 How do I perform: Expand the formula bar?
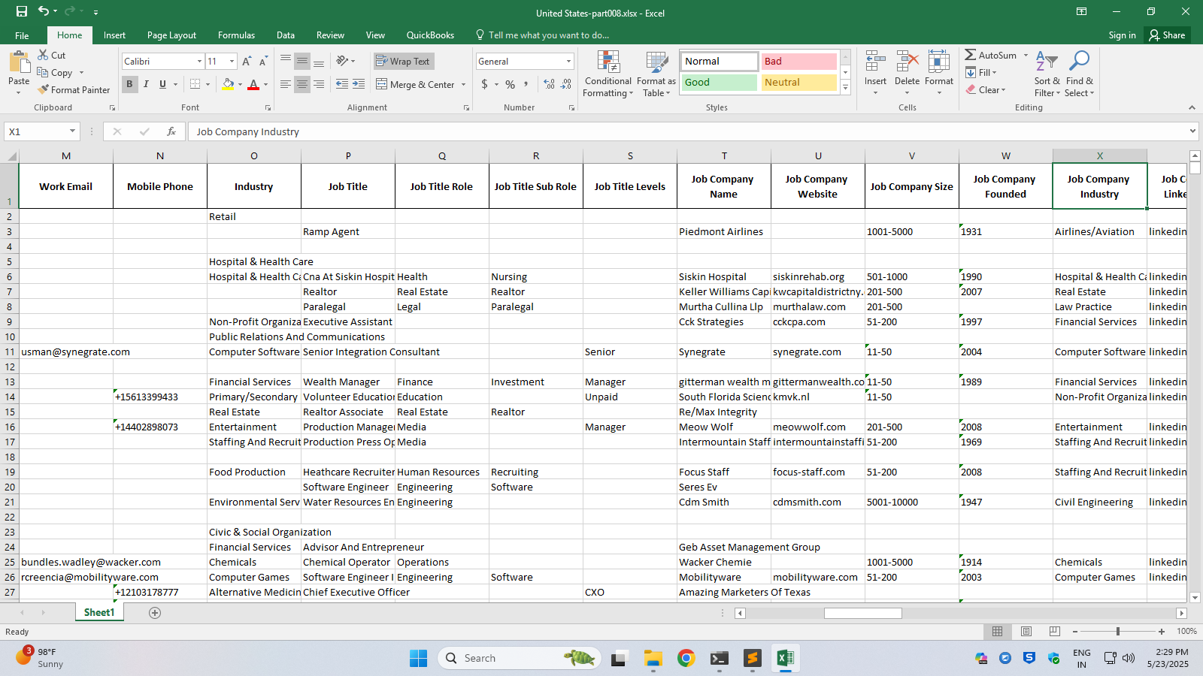[x=1192, y=131]
